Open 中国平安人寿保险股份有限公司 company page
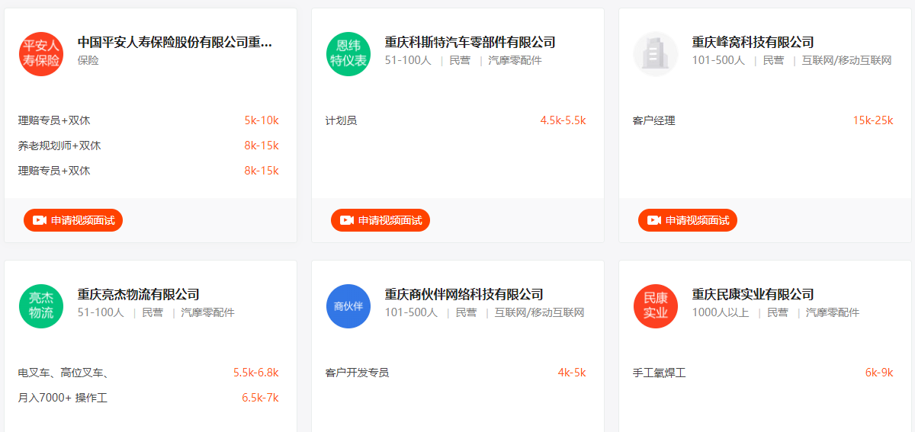Screen dimensions: 915x432 [x=175, y=42]
